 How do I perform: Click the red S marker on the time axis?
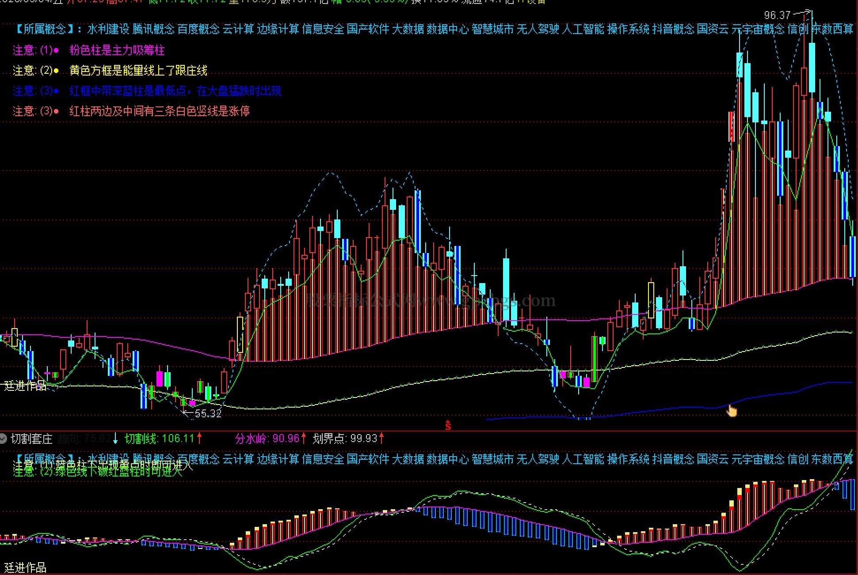[448, 426]
